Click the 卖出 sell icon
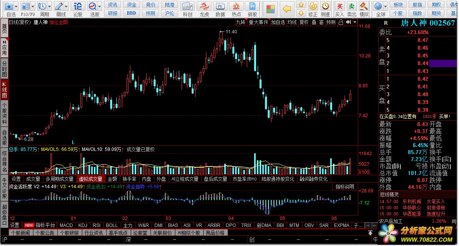The width and height of the screenshot is (459, 246). coord(352,6)
